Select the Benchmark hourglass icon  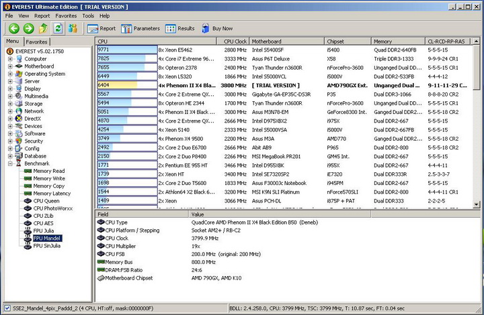pyautogui.click(x=19, y=164)
